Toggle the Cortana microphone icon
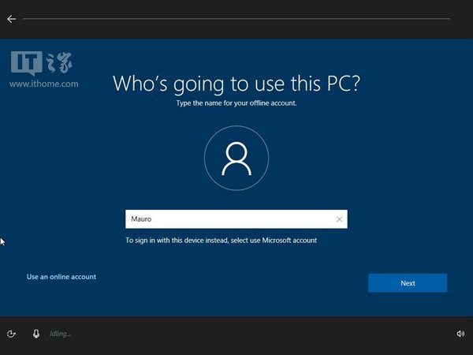 (x=35, y=334)
